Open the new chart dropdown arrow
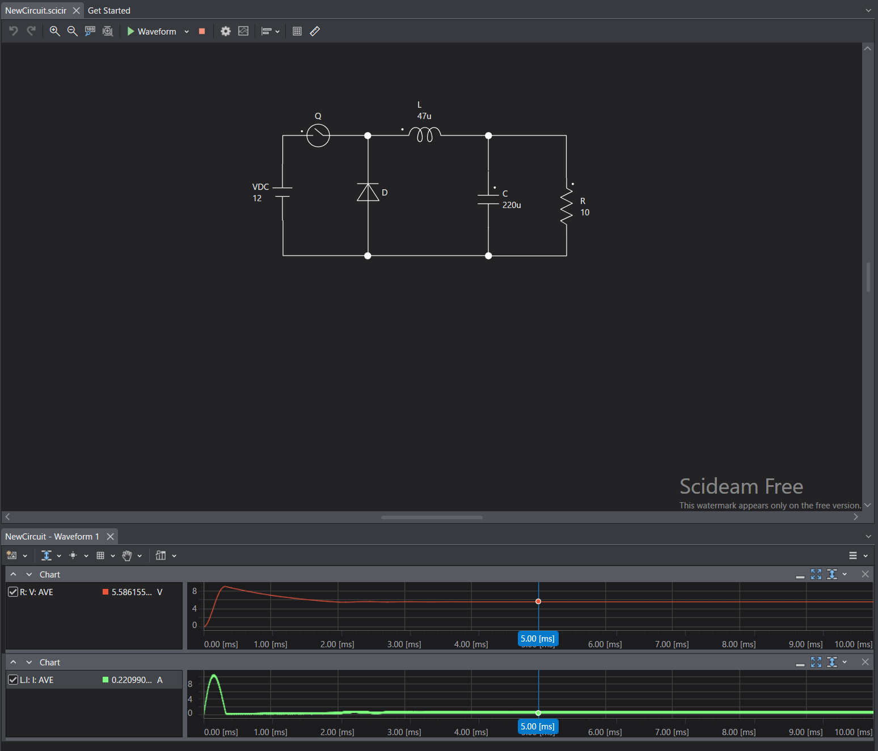This screenshot has width=878, height=751. tap(25, 556)
